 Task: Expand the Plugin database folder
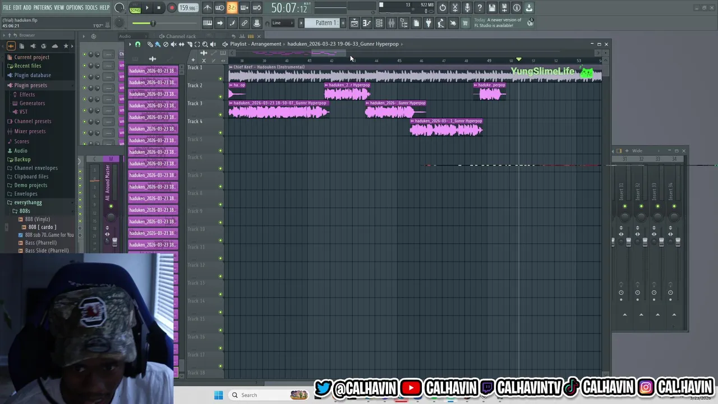click(33, 75)
